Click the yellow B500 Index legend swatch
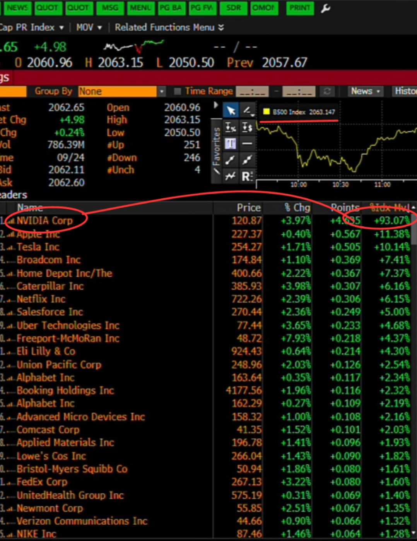The width and height of the screenshot is (417, 541). pos(266,112)
